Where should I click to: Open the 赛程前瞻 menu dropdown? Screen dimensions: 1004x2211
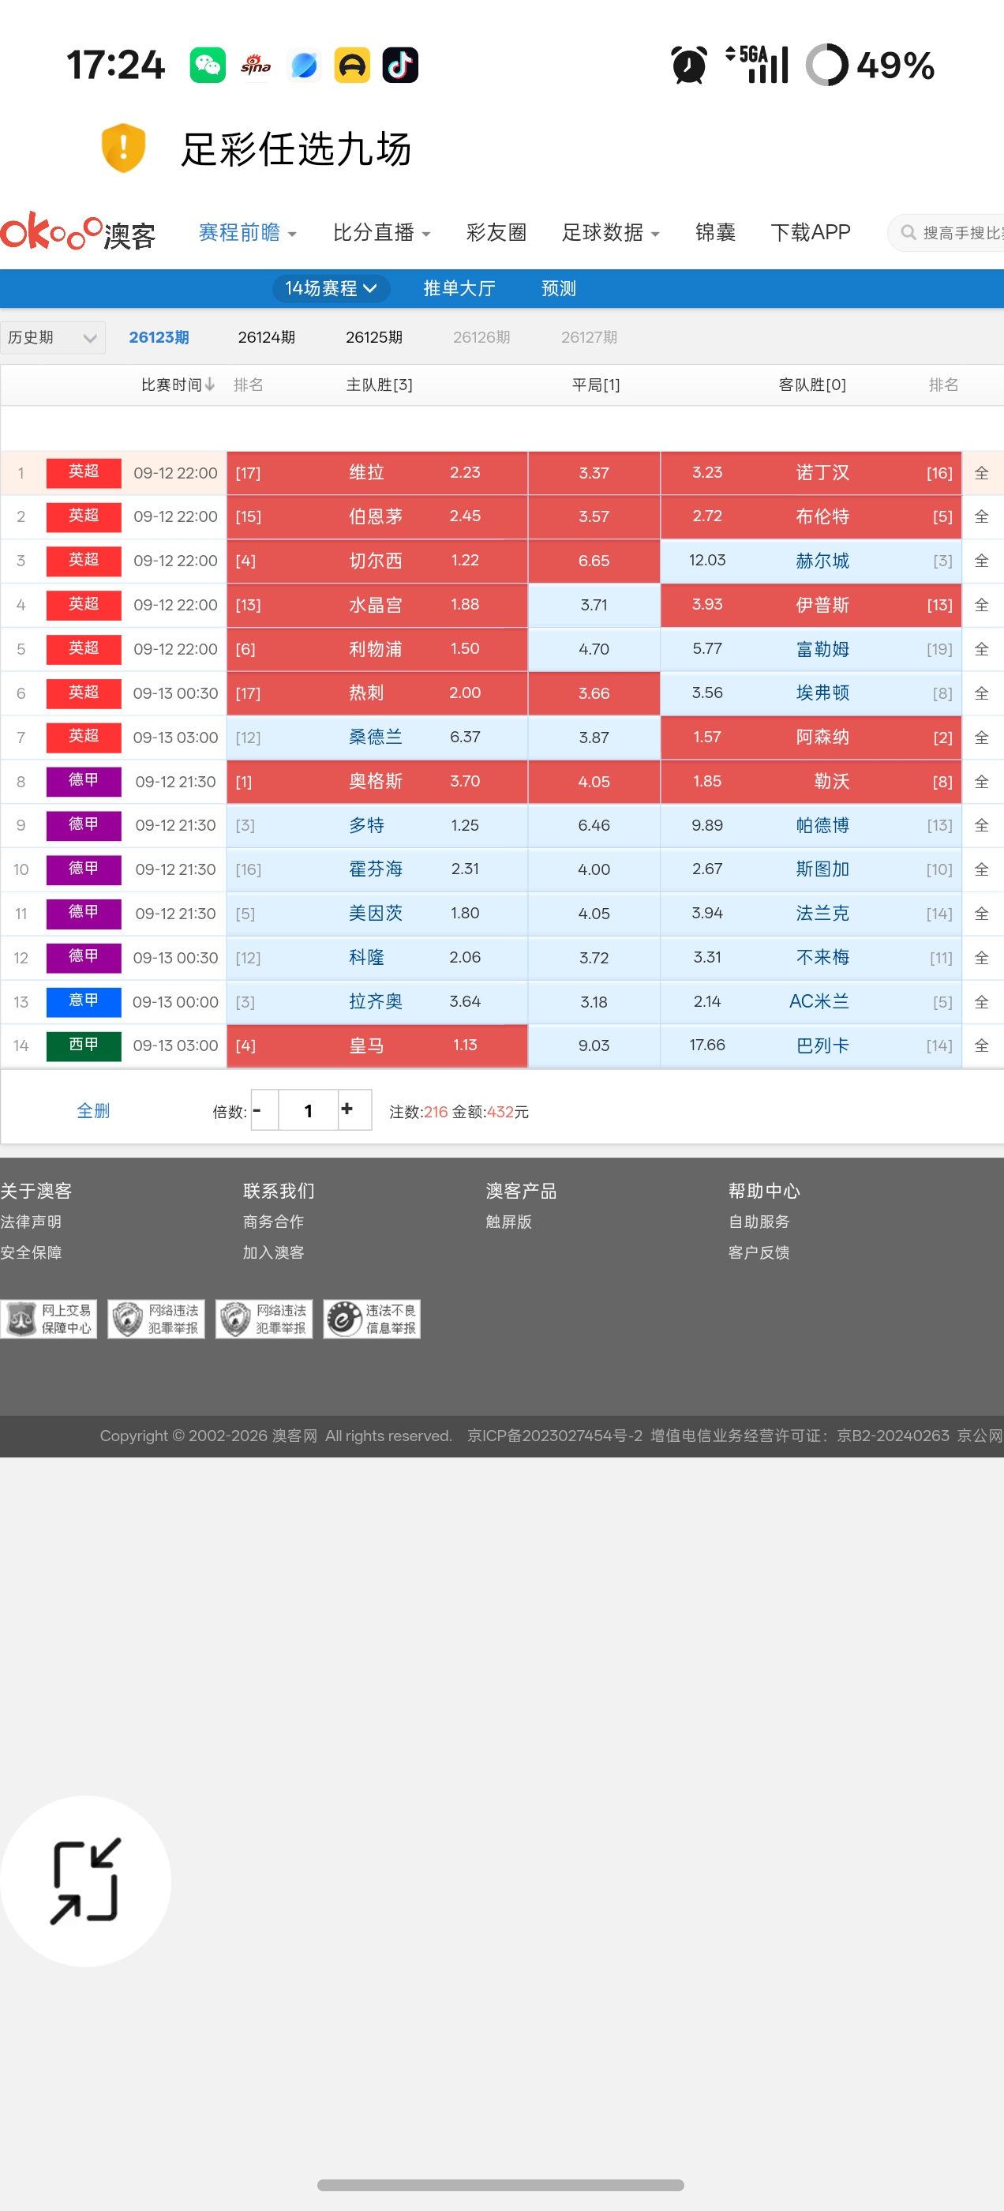(x=247, y=233)
